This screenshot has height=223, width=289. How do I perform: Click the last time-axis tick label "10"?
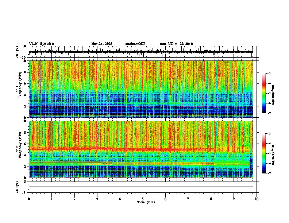257,199
